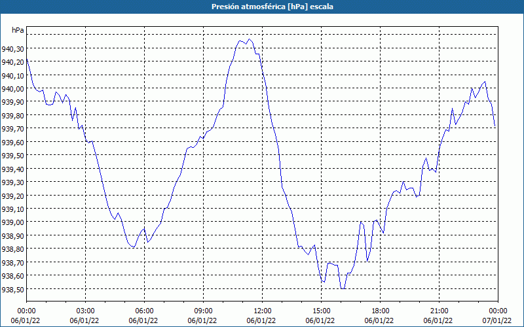Click the 940,10 pressure value label
Screen dimensions: 524x327
click(x=12, y=76)
